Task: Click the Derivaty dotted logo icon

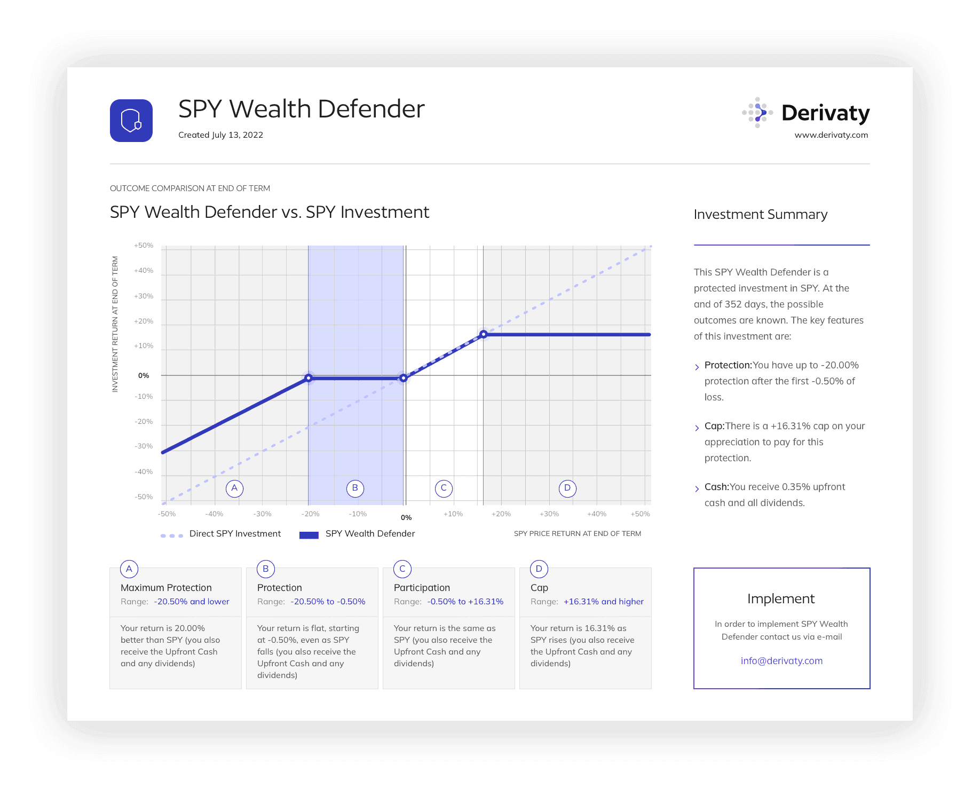Action: point(757,113)
